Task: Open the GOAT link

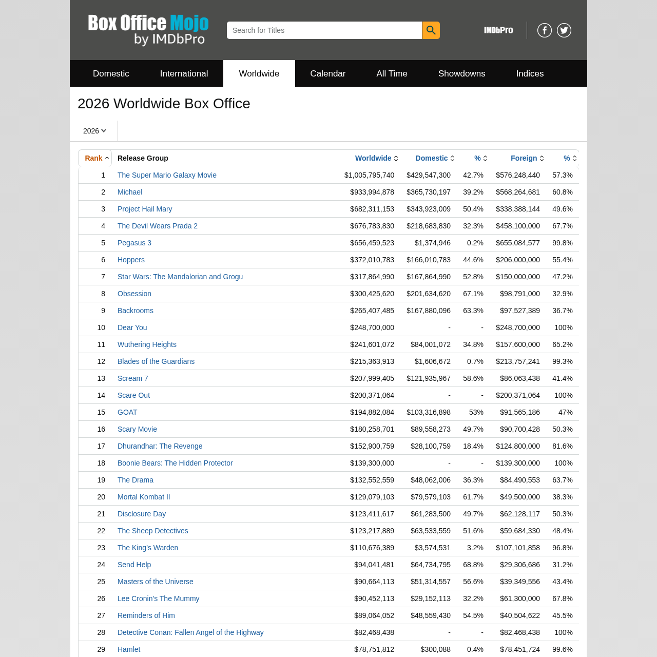Action: [x=127, y=412]
